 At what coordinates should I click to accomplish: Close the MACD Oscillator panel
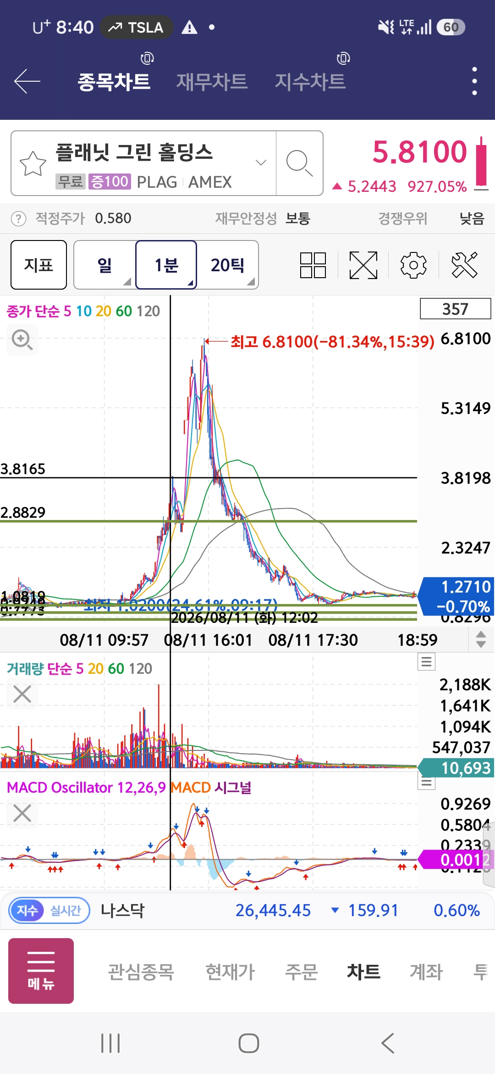pyautogui.click(x=22, y=813)
